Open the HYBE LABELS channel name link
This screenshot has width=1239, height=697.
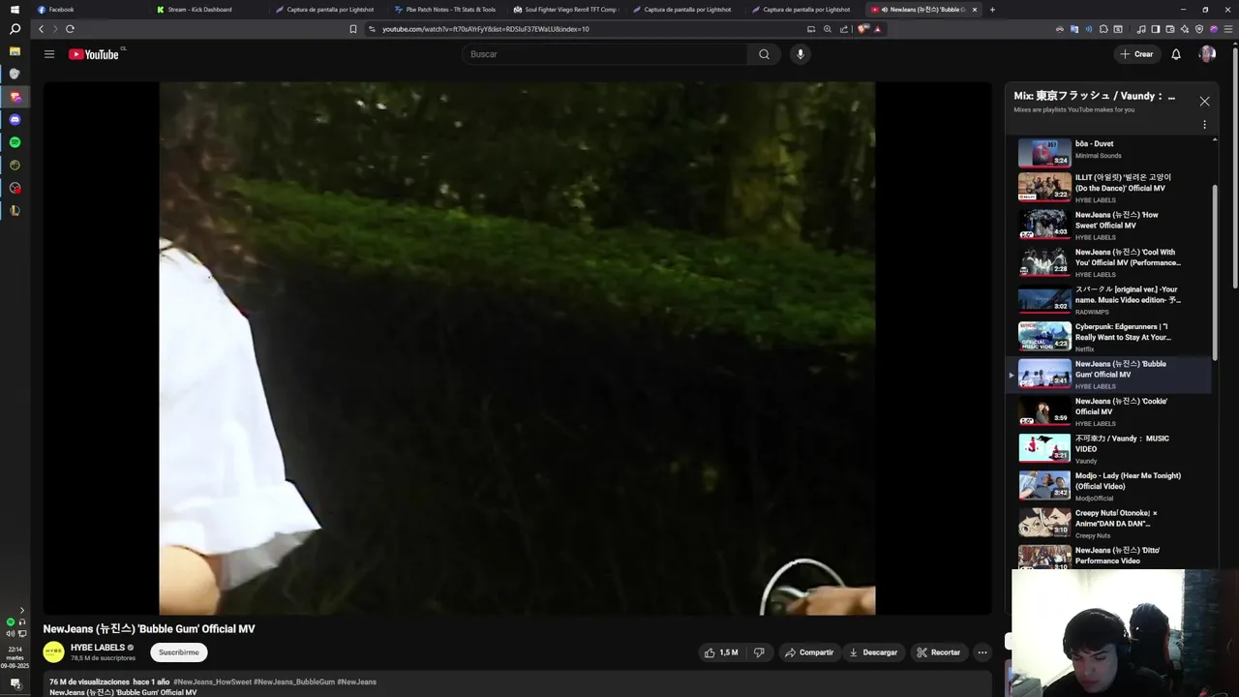pyautogui.click(x=98, y=648)
